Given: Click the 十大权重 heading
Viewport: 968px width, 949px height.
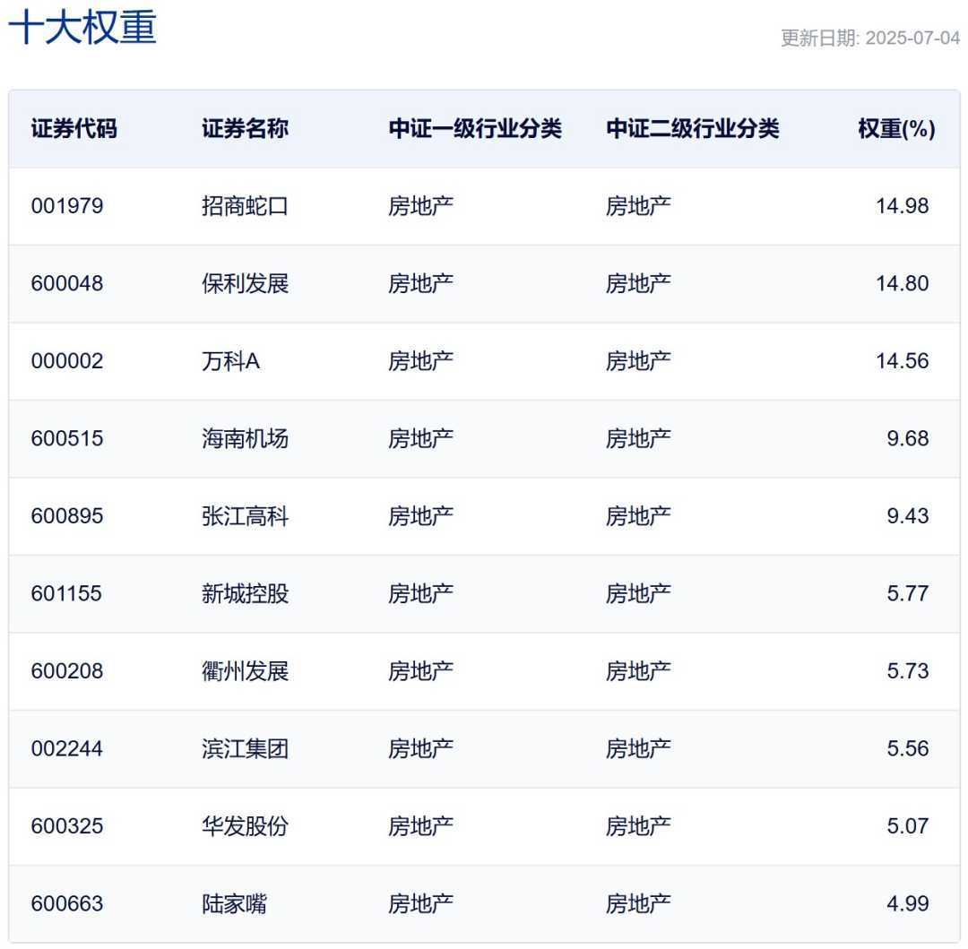Looking at the screenshot, I should [x=82, y=28].
